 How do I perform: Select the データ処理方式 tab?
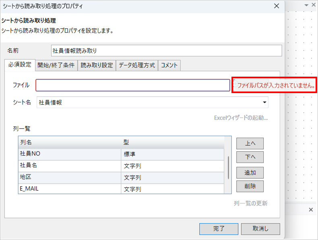pos(137,65)
